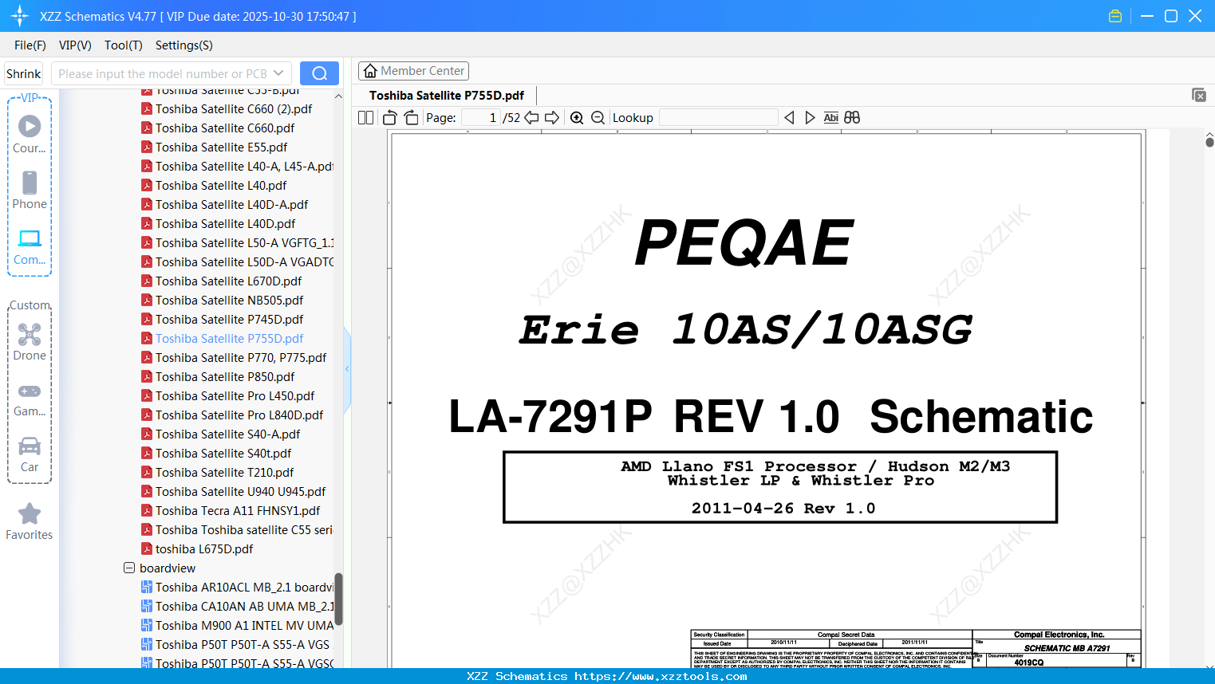Click the PDF viewer scrollbar thumb
This screenshot has width=1215, height=684.
(x=1209, y=142)
